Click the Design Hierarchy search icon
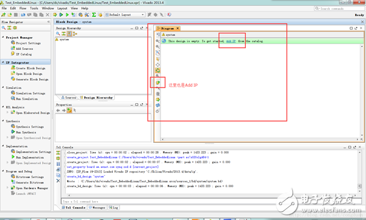Viewport: 366px width, 220px height. (x=58, y=33)
